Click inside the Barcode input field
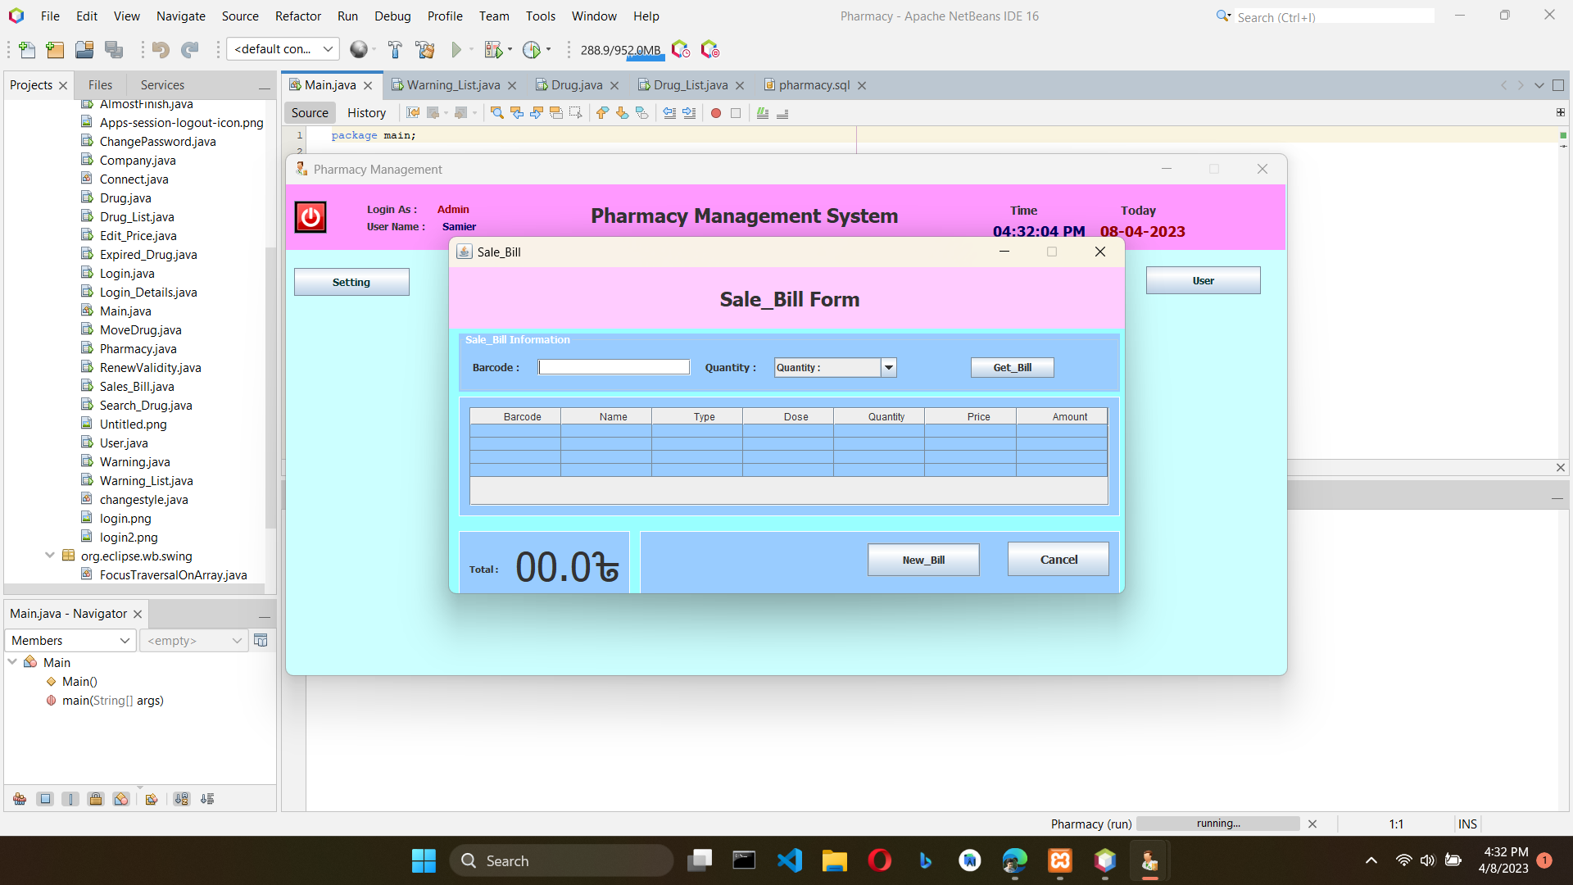 click(x=613, y=366)
